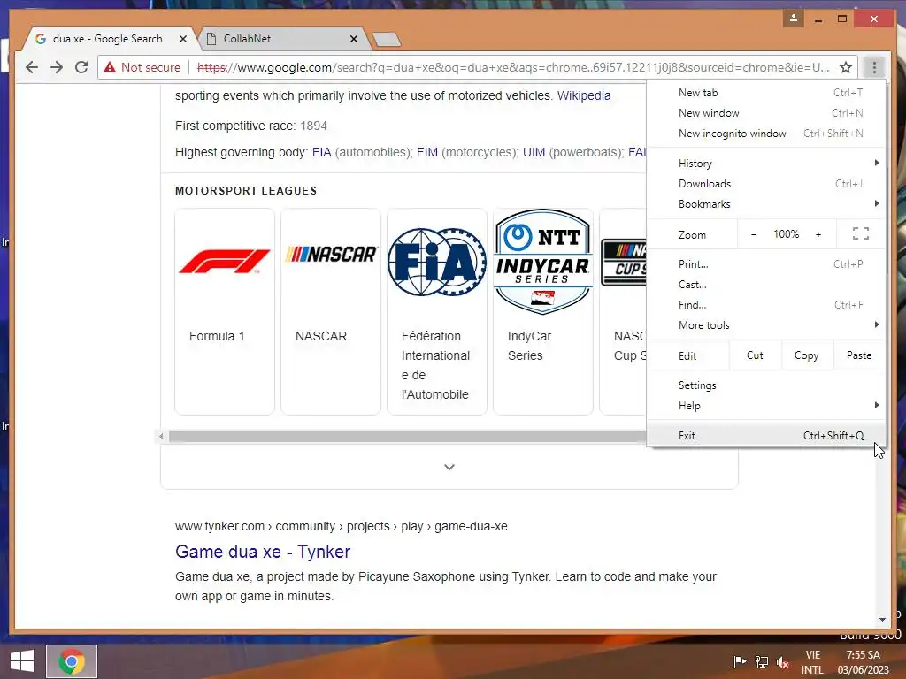The height and width of the screenshot is (679, 906).
Task: Expand the knowledge panel with the down chevron
Action: 449,467
